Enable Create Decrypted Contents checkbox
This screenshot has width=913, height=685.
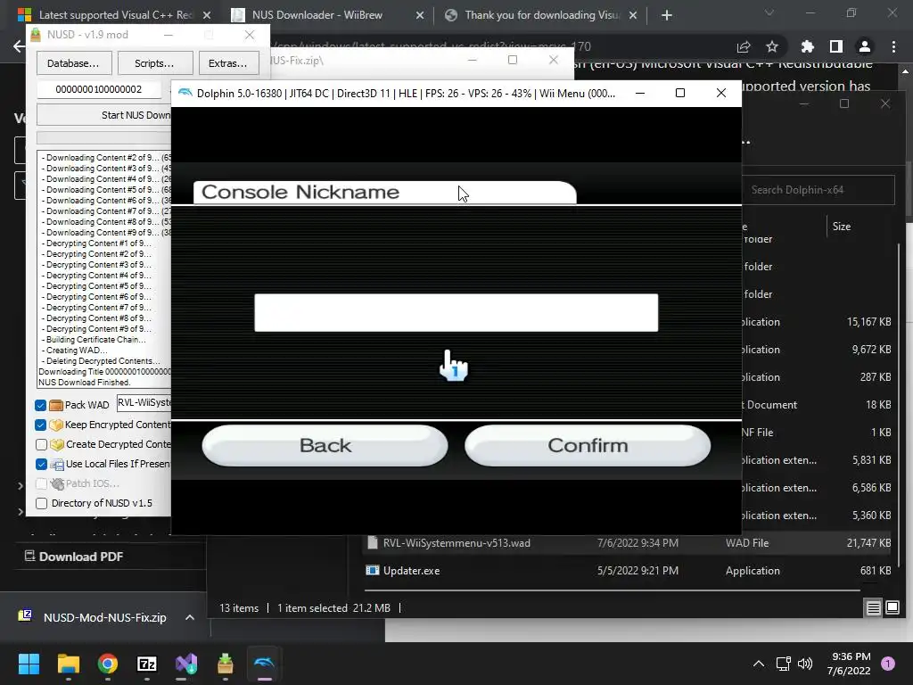click(41, 444)
